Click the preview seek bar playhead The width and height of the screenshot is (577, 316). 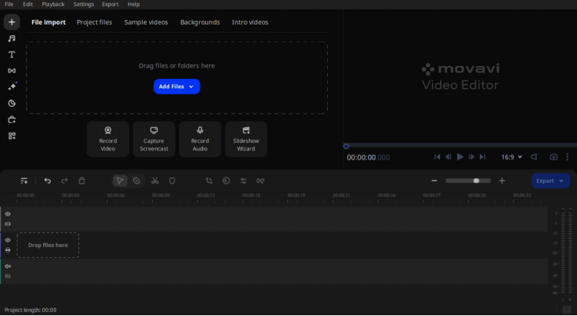[x=346, y=146]
